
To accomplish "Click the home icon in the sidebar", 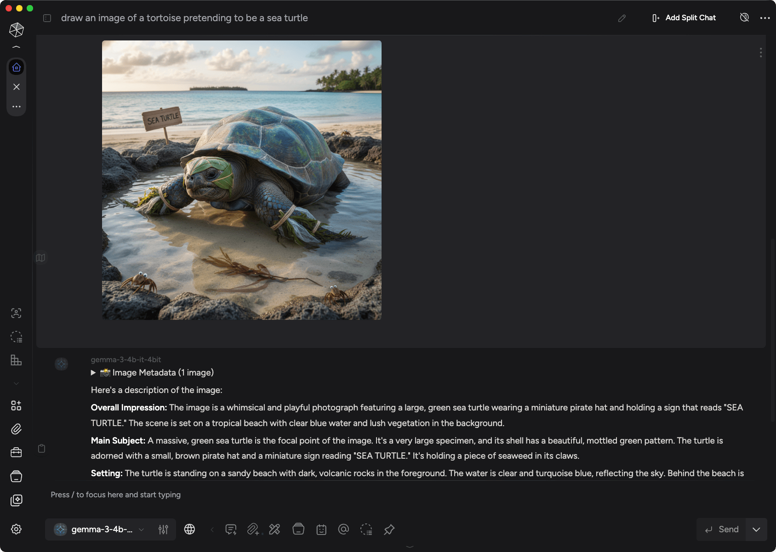I will tap(17, 68).
